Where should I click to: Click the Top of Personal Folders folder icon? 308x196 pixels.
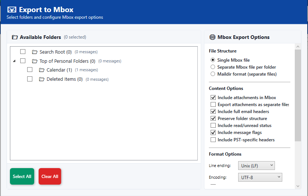pos(35,61)
